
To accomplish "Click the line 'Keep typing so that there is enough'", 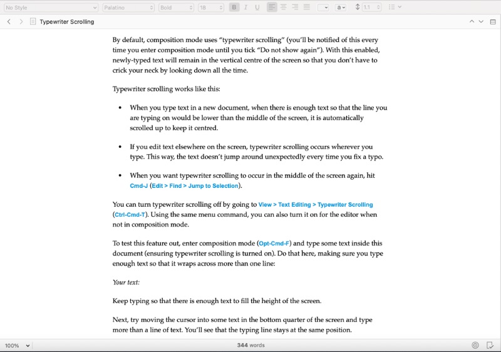I will tap(217, 301).
